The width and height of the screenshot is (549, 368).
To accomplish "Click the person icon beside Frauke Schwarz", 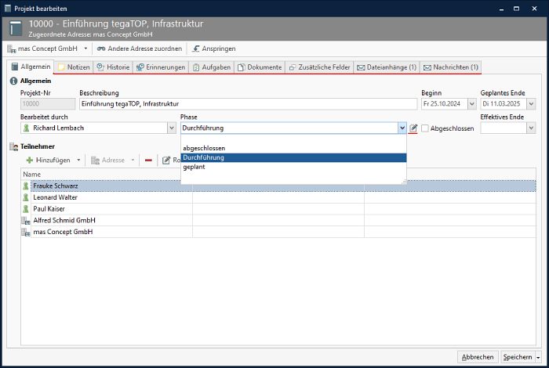I will coord(26,186).
